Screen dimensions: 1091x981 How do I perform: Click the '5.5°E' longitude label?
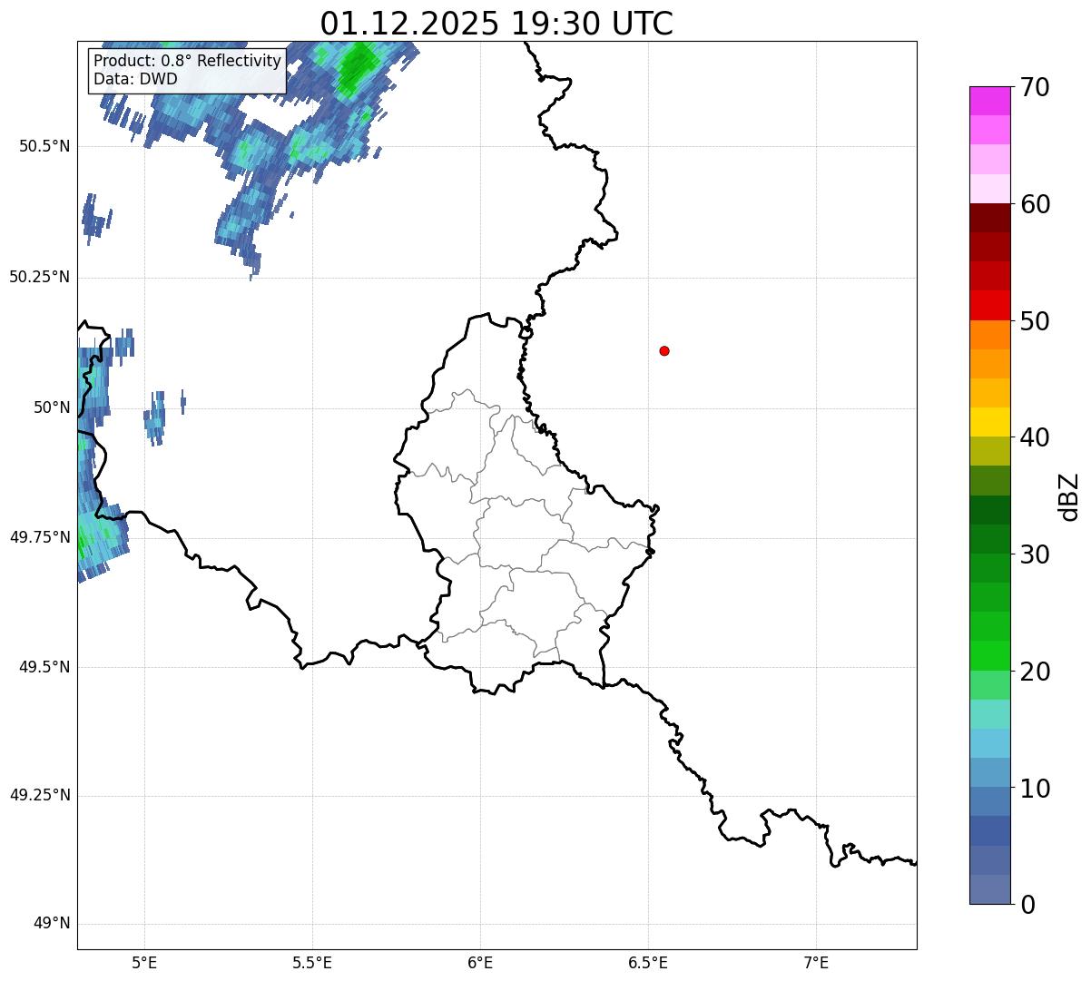coord(312,962)
